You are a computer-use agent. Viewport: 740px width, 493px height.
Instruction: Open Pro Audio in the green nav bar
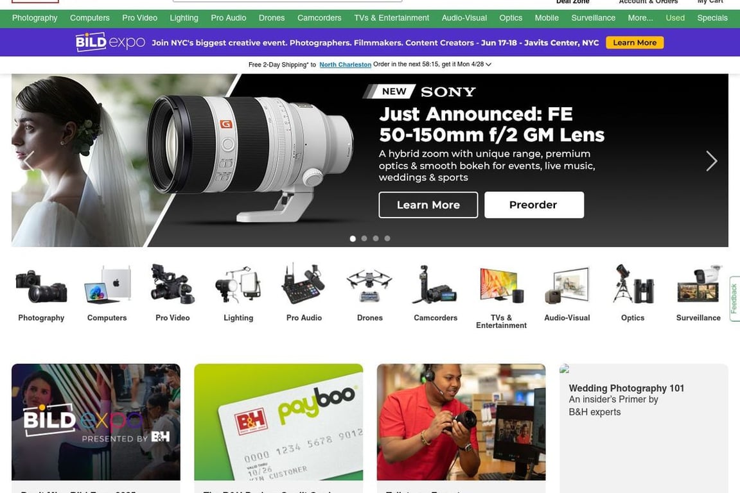229,18
